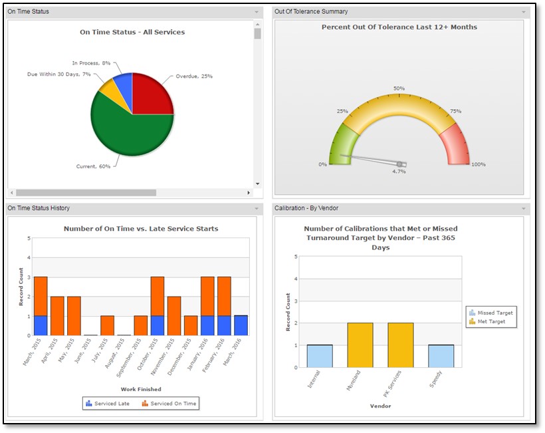Click the March, 2016 blue bar

[241, 325]
